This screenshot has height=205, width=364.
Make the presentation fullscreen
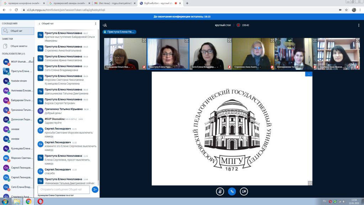310,183
